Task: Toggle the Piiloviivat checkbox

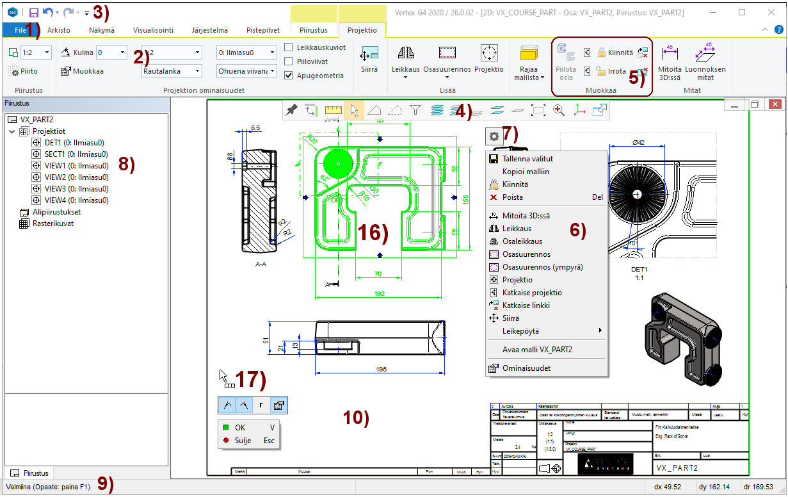Action: pyautogui.click(x=289, y=61)
